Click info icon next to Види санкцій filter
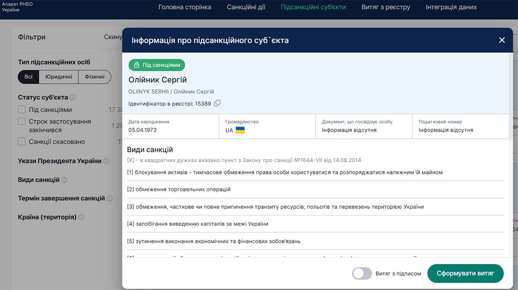Screen dimensions: 518x290 pyautogui.click(x=64, y=180)
